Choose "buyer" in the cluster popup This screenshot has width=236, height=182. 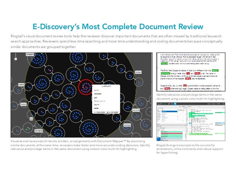point(97,104)
